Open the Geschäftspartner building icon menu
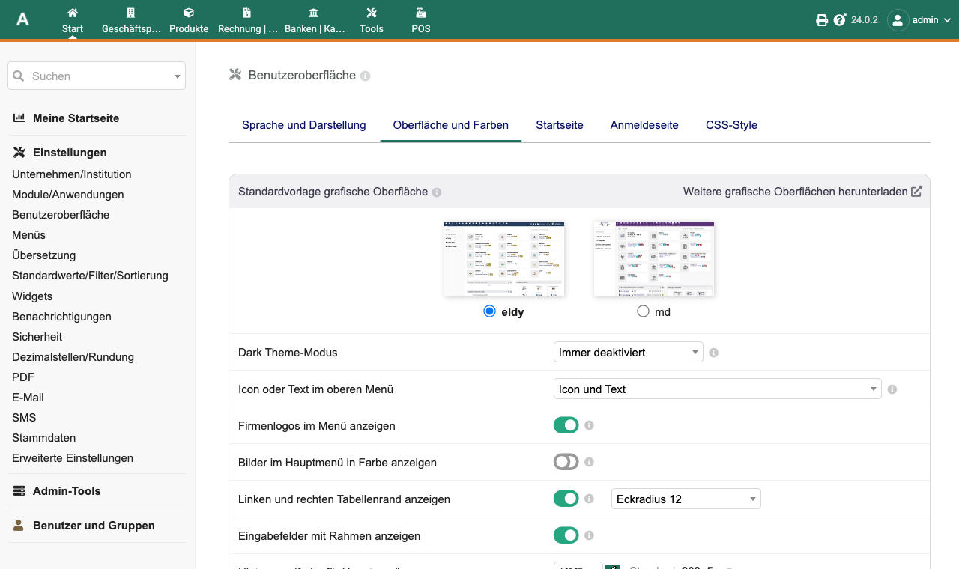This screenshot has height=569, width=959. click(x=130, y=13)
